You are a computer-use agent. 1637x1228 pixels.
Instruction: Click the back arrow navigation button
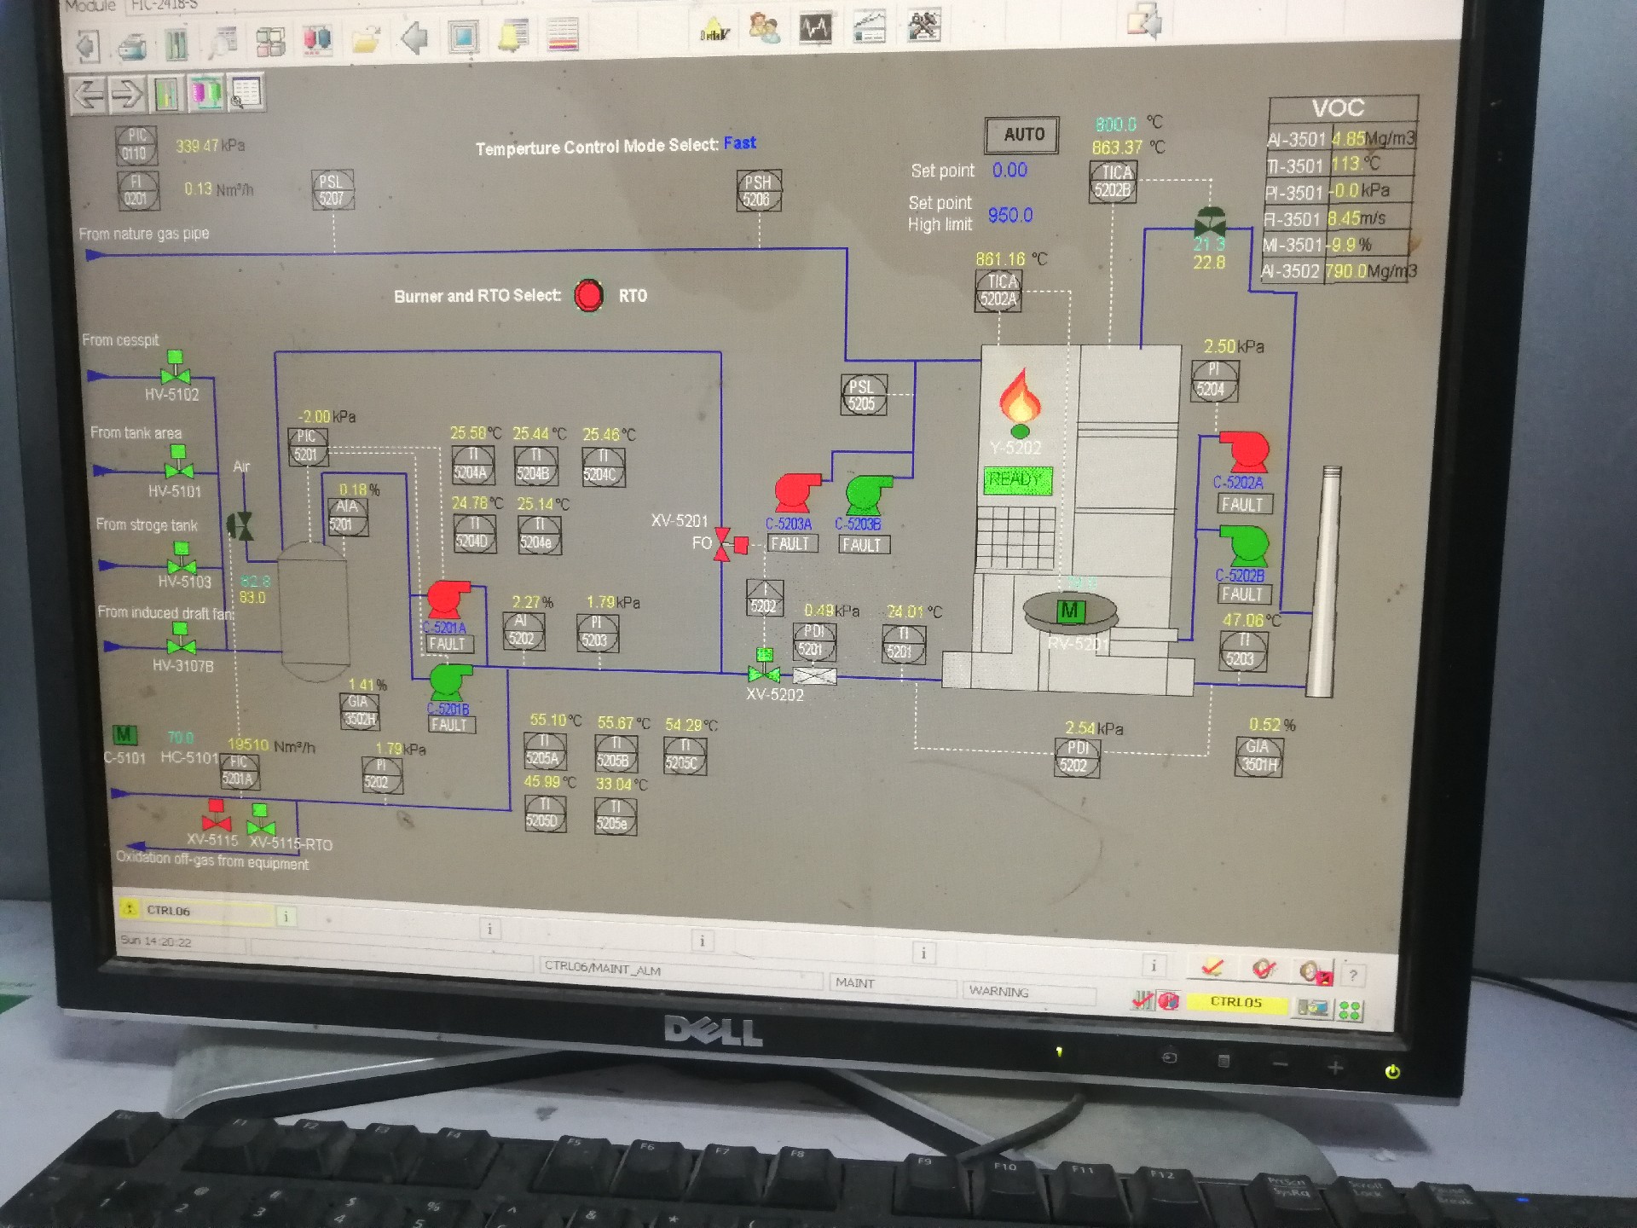[x=88, y=95]
